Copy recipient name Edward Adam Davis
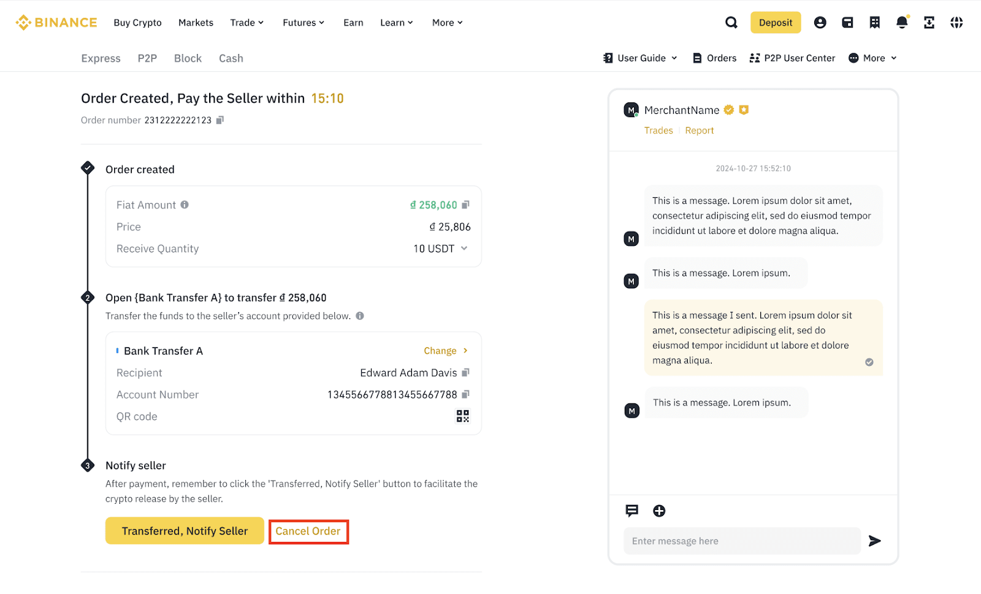Image resolution: width=981 pixels, height=594 pixels. tap(466, 373)
